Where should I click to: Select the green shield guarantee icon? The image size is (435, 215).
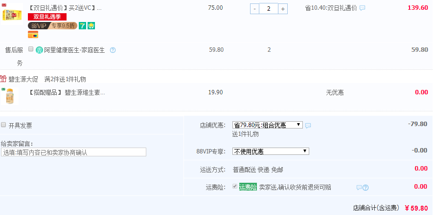pos(92,26)
